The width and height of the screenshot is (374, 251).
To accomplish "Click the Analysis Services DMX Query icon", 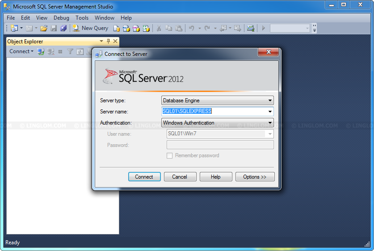I will tap(136, 28).
